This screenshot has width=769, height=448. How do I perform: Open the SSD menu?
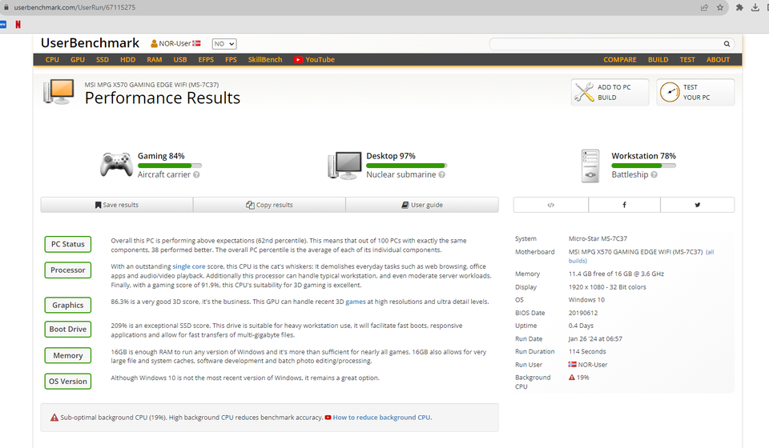click(103, 60)
